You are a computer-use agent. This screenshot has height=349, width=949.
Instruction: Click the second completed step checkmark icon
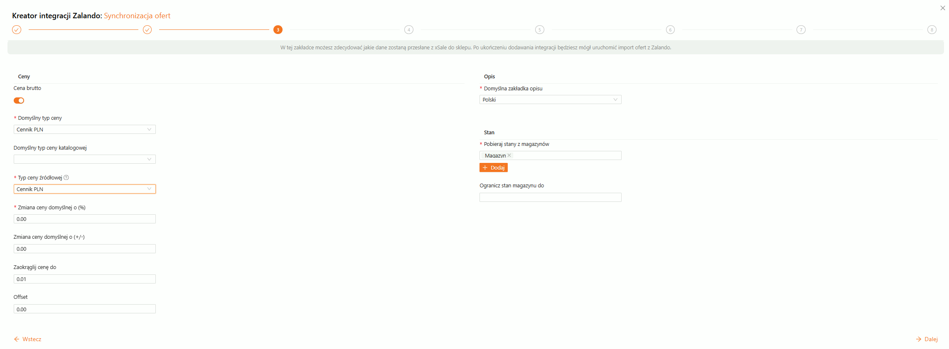pyautogui.click(x=148, y=30)
